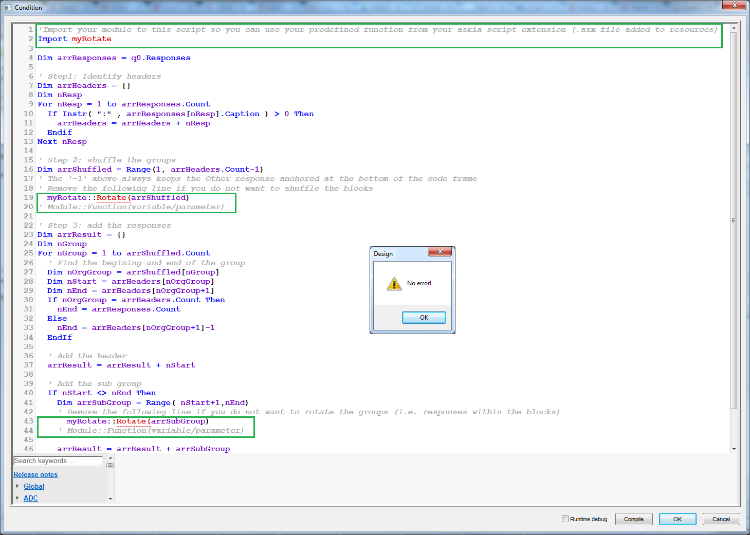Click the code editor scrollbar down arrow
The height and width of the screenshot is (535, 750).
[734, 449]
